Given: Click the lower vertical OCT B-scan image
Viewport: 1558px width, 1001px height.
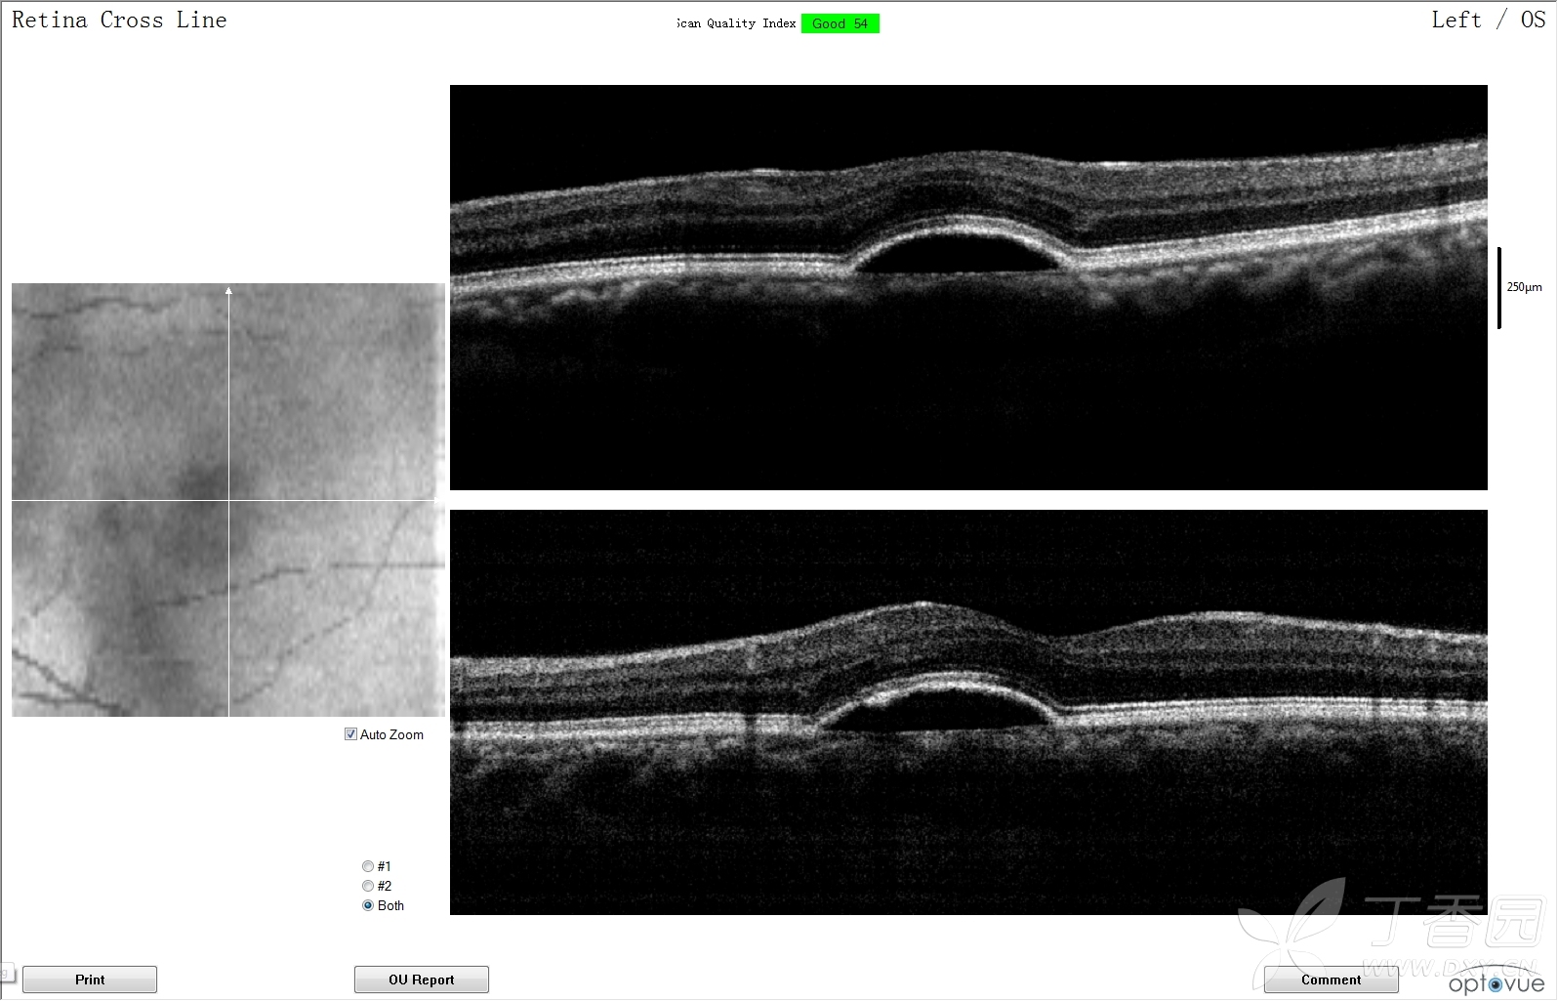Looking at the screenshot, I should pos(968,712).
